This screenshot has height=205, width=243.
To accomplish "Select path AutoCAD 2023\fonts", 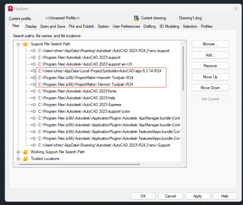I will (x=77, y=91).
